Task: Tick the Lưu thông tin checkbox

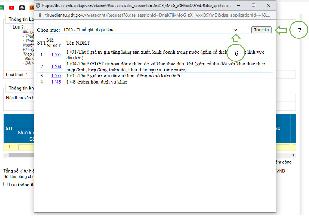Action: tap(5, 184)
